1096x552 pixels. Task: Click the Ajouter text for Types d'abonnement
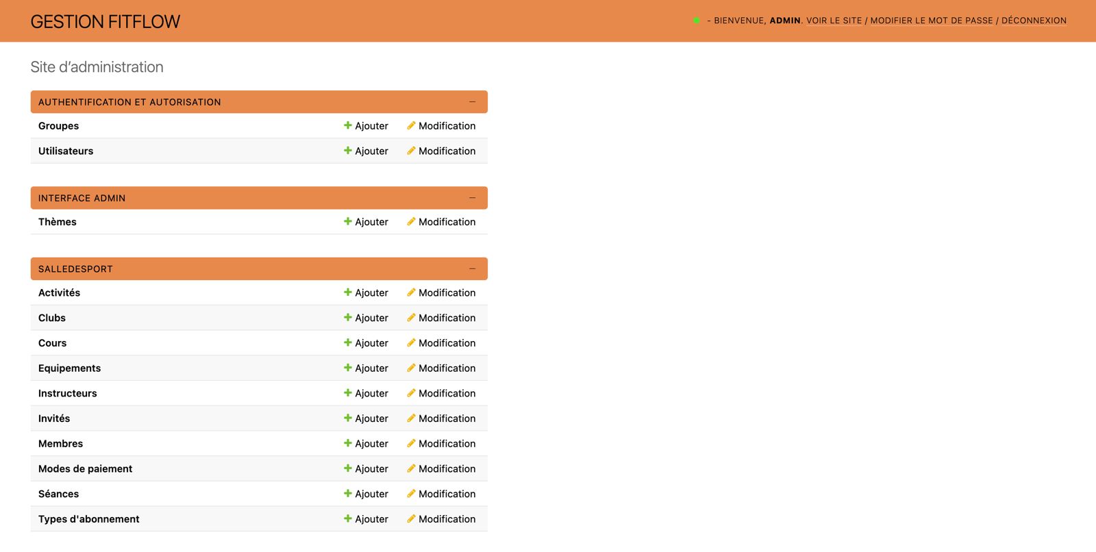371,519
